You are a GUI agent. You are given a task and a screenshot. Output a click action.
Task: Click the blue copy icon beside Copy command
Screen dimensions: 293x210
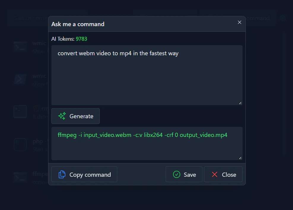(x=62, y=174)
